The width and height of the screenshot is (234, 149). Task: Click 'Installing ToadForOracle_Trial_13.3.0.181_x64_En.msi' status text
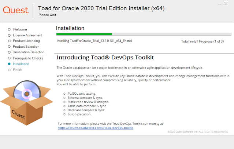click(x=94, y=41)
